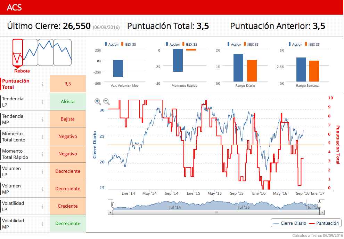Click the ACS title in red header

coord(14,7)
